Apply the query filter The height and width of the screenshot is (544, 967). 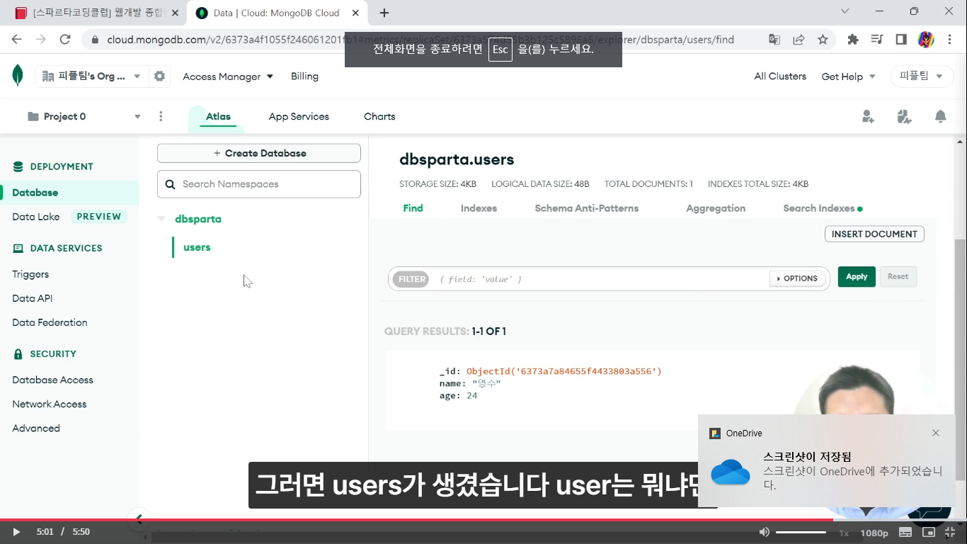857,277
